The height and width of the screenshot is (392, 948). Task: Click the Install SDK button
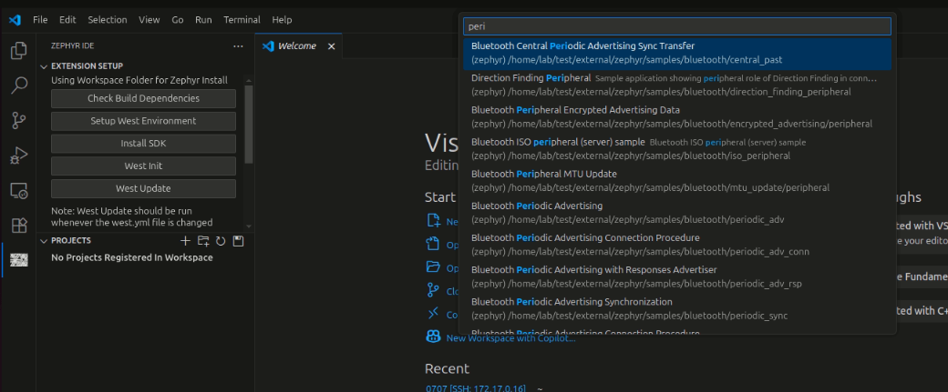(x=143, y=144)
